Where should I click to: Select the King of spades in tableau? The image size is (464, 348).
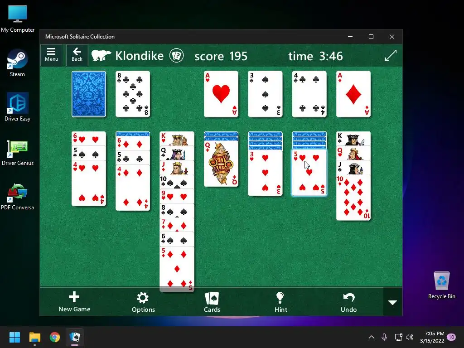coord(353,139)
